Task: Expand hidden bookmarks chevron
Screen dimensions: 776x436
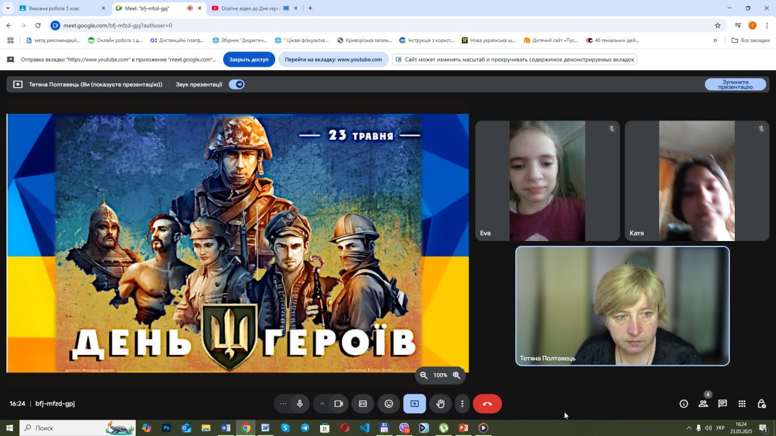Action: [x=715, y=41]
